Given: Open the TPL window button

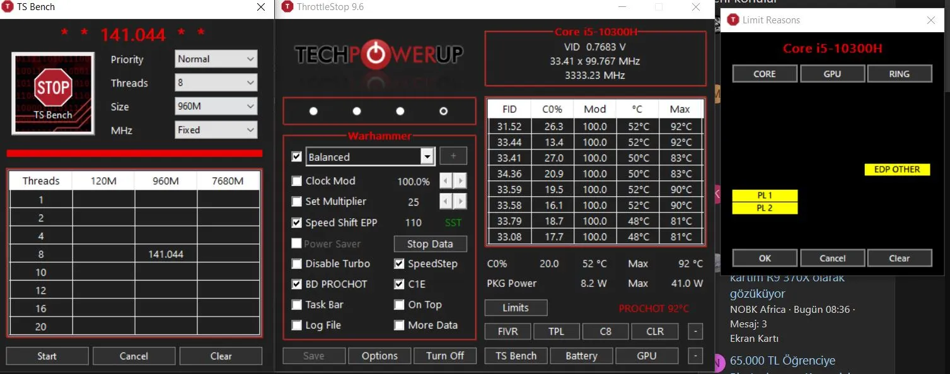Looking at the screenshot, I should pyautogui.click(x=556, y=331).
